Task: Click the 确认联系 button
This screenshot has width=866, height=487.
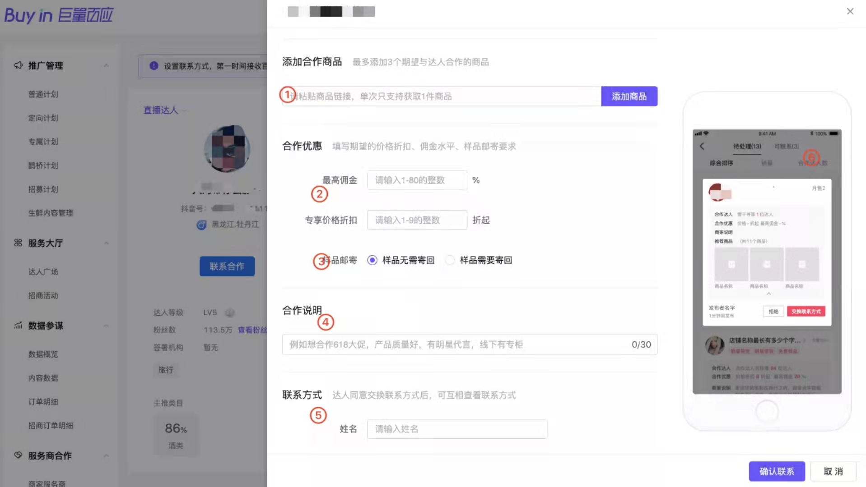Action: tap(777, 471)
